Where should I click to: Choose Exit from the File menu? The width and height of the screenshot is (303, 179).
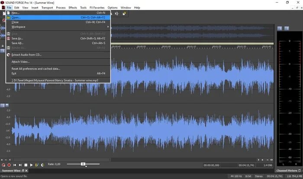58,74
